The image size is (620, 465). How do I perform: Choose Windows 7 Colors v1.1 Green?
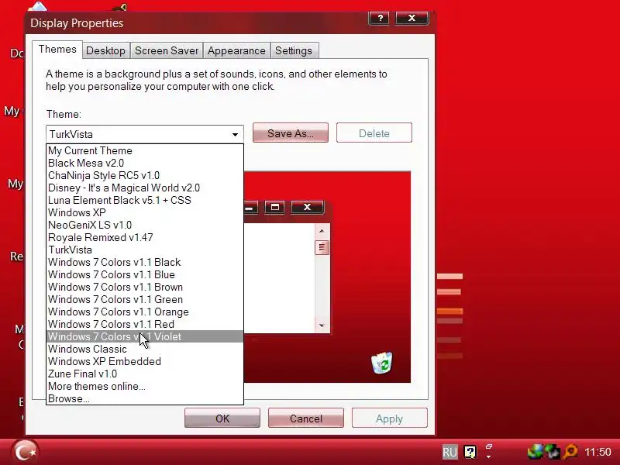145,299
